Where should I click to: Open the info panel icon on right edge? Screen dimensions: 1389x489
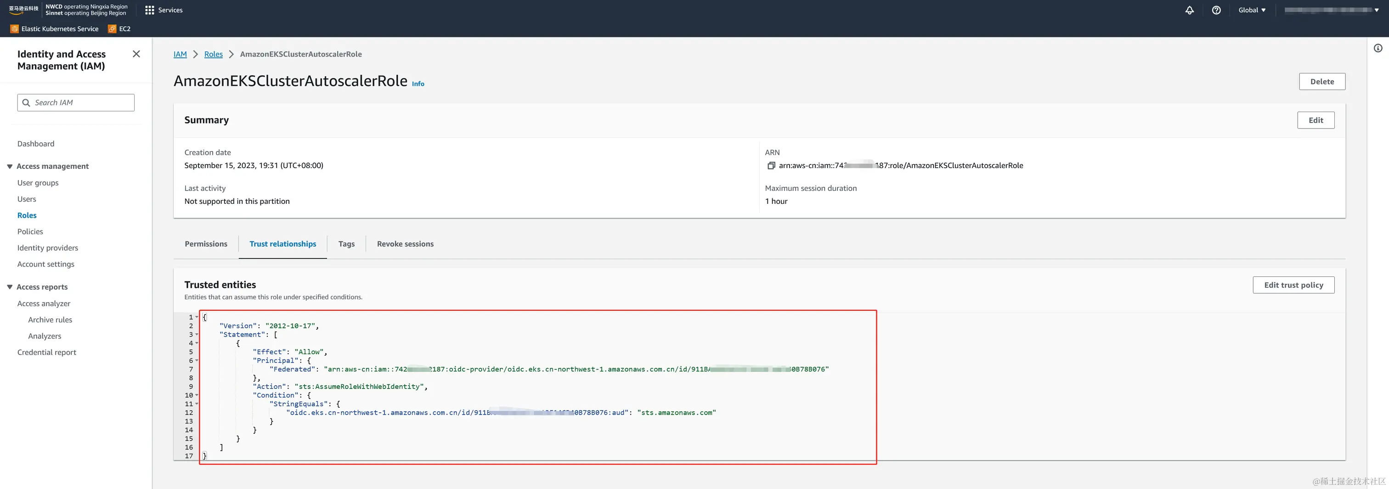pos(1378,48)
